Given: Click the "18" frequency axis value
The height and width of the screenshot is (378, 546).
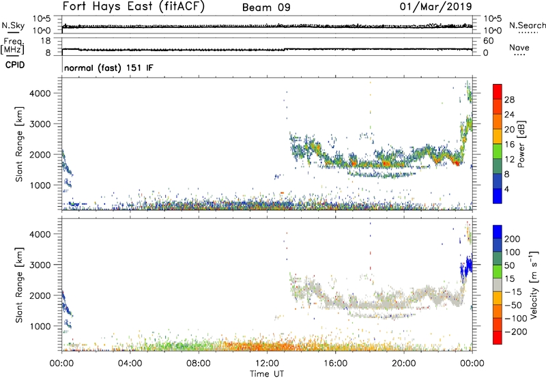Looking at the screenshot, I should [x=46, y=41].
